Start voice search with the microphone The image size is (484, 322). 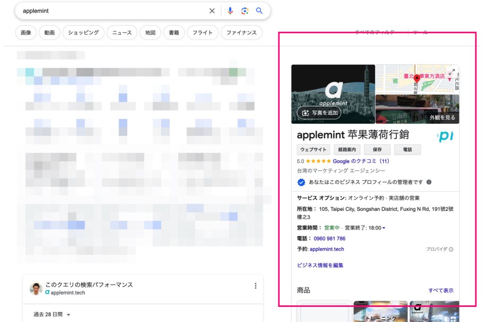(230, 11)
